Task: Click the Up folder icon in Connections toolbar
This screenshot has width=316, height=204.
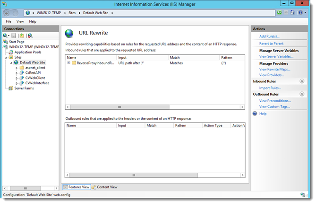Action: pos(22,35)
